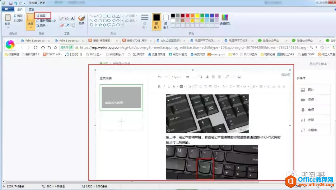This screenshot has width=336, height=190.
Task: Pick the curve shape
Action: (x=96, y=16)
